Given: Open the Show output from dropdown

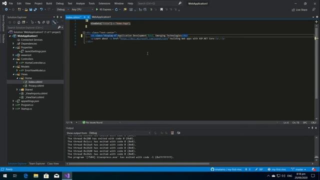Looking at the screenshot, I should pos(120,133).
